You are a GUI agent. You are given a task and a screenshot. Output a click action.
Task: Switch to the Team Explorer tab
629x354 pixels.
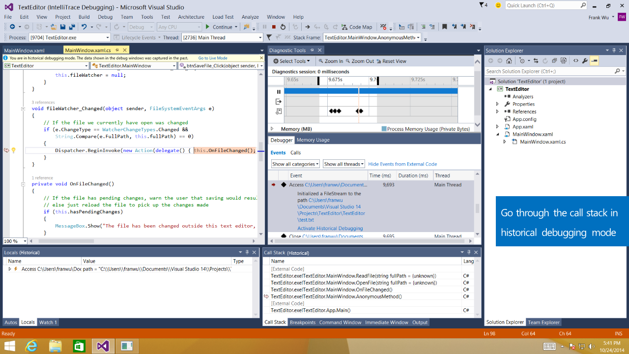pyautogui.click(x=543, y=323)
